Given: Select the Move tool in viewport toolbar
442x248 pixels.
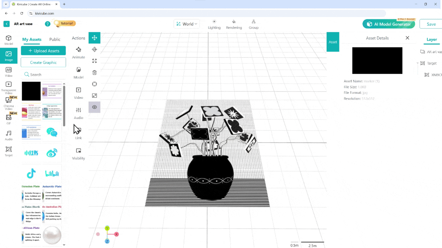Looking at the screenshot, I should point(94,38).
